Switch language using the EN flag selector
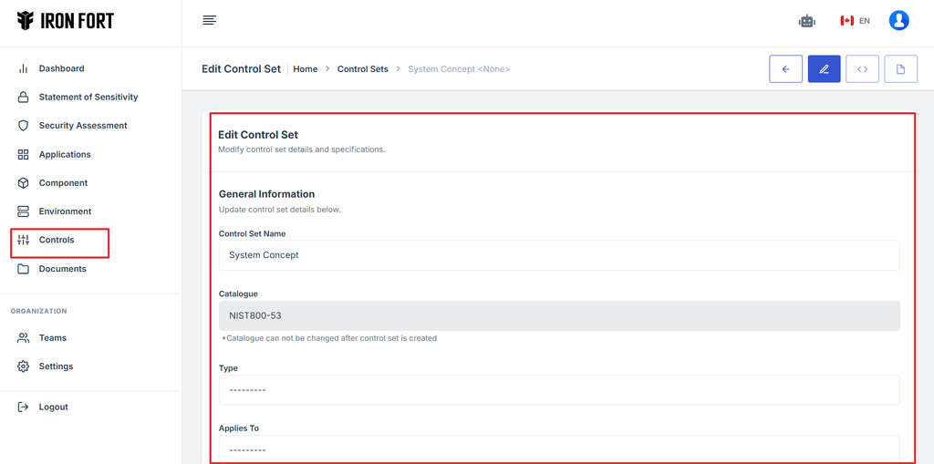Screen dimensions: 934x464 855,21
